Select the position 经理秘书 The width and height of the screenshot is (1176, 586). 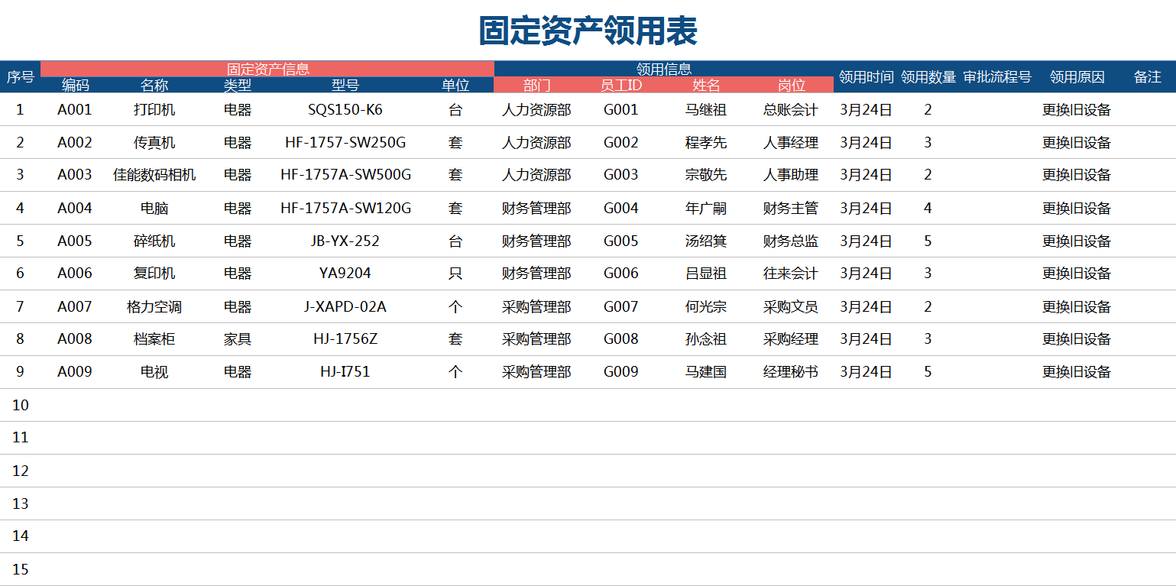(x=791, y=371)
